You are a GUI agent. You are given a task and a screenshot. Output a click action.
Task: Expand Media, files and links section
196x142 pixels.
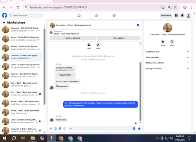click(167, 63)
